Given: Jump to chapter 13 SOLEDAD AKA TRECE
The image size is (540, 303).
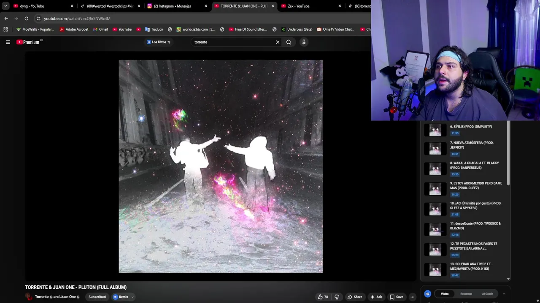Looking at the screenshot, I should (x=466, y=269).
